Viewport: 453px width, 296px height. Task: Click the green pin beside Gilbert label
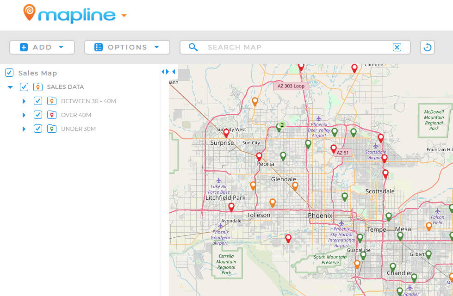click(x=428, y=254)
